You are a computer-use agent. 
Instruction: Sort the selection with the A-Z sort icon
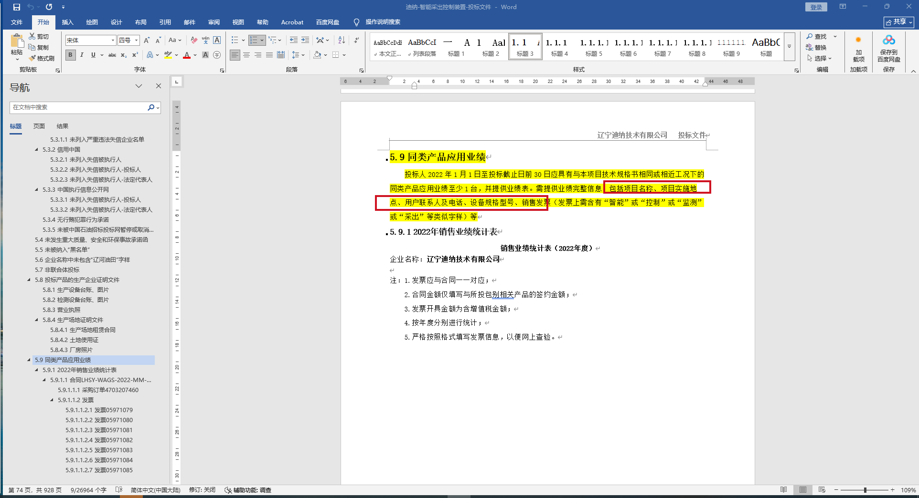click(342, 40)
